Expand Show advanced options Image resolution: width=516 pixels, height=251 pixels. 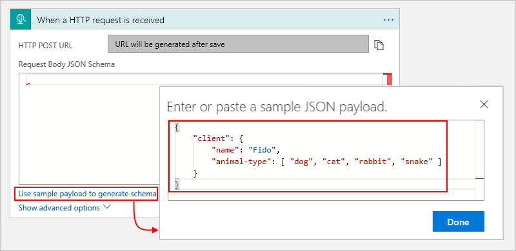(64, 208)
